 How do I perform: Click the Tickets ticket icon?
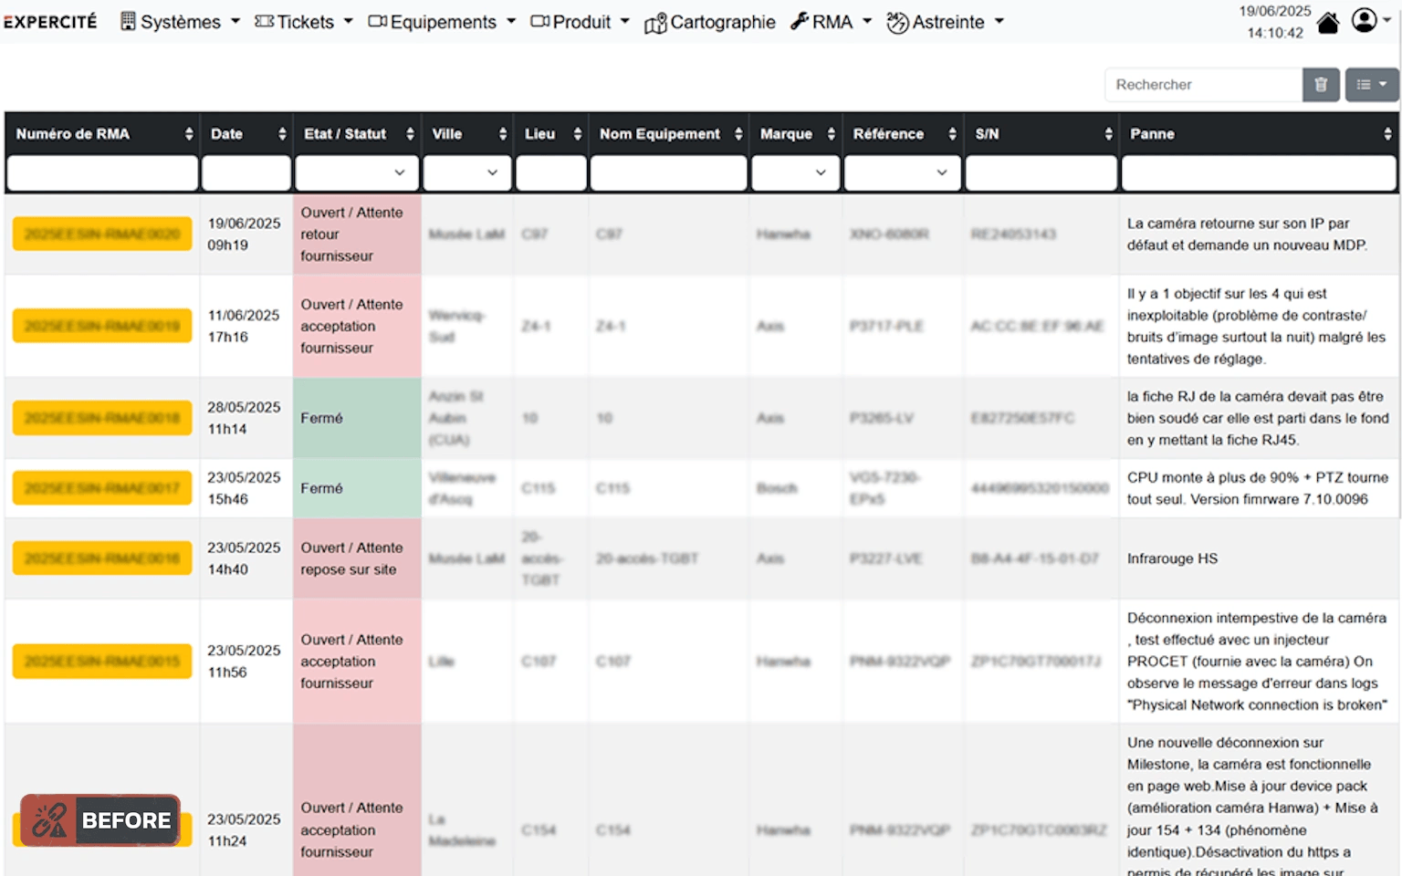[265, 22]
